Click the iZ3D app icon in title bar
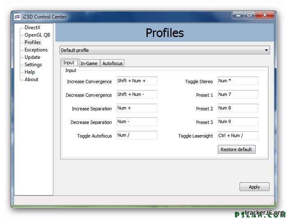288x219 pixels. tap(17, 17)
